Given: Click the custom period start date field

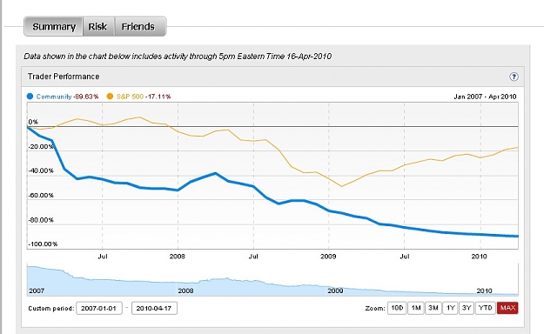Looking at the screenshot, I should (x=99, y=308).
